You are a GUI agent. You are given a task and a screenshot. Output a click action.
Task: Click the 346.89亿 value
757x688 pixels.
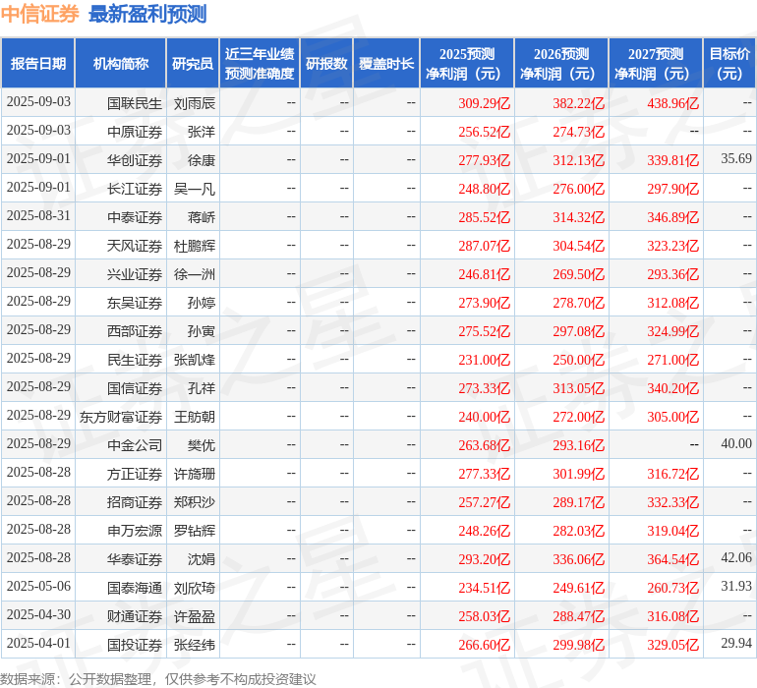tap(673, 217)
